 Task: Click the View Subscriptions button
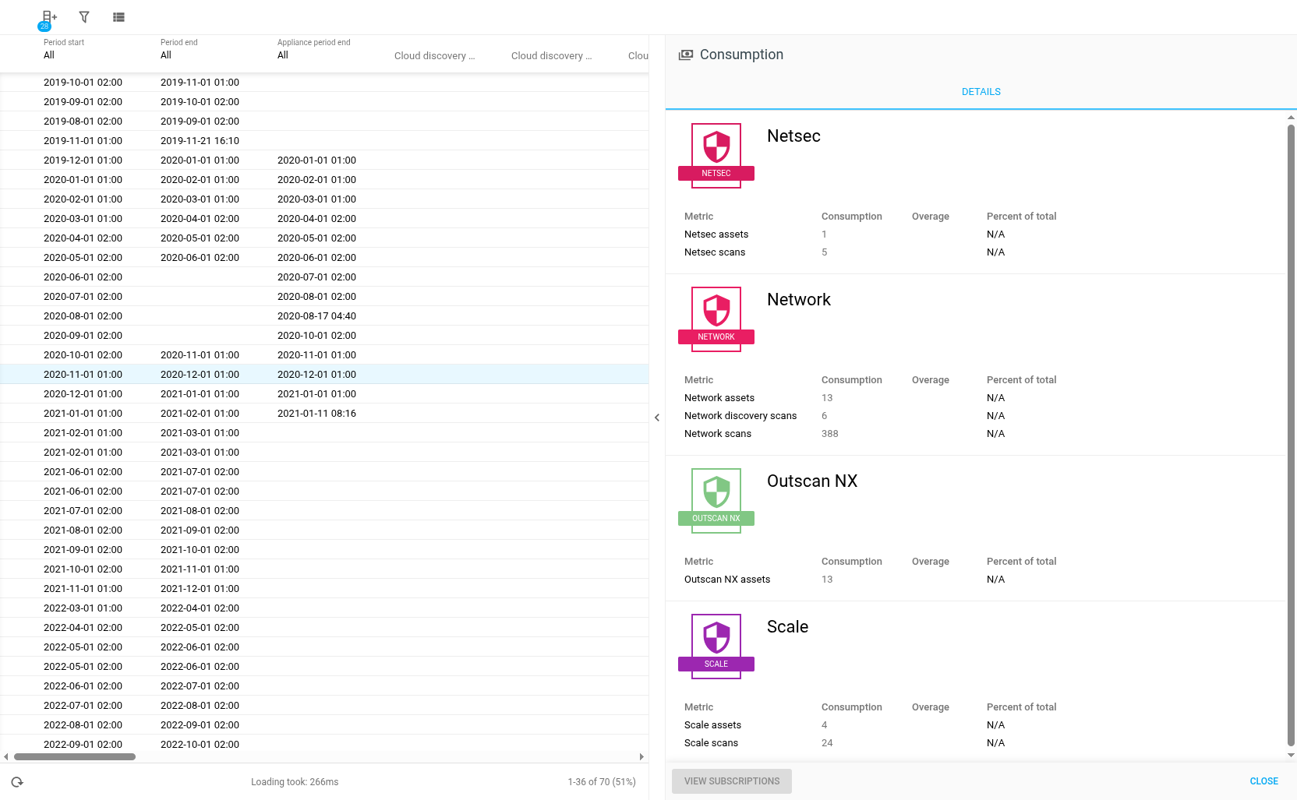pyautogui.click(x=731, y=781)
